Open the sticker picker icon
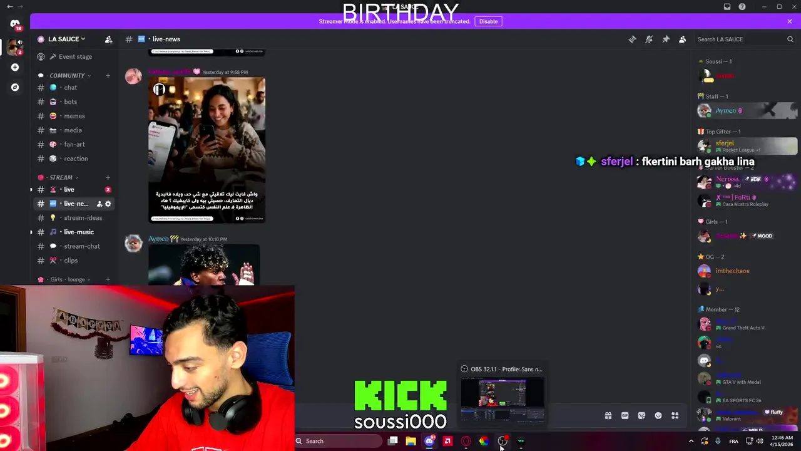 click(x=641, y=415)
